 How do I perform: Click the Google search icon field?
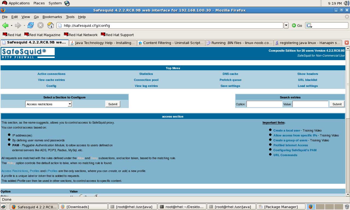click(309, 25)
